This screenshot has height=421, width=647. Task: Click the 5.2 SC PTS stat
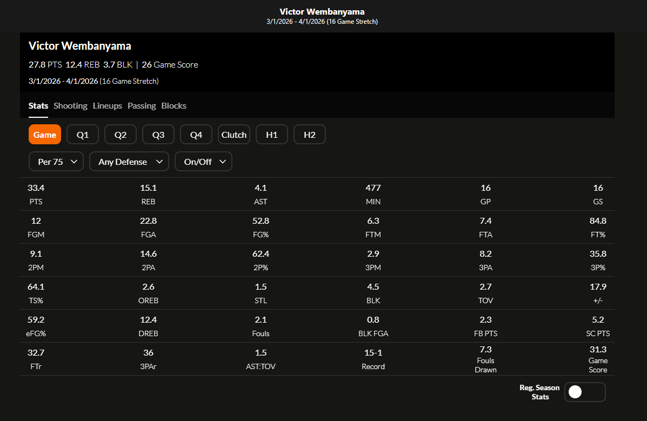pyautogui.click(x=598, y=326)
